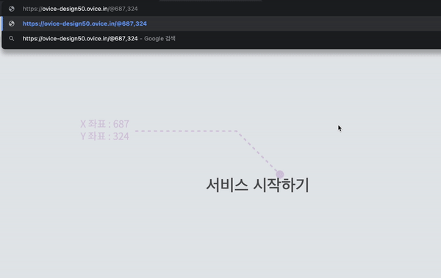Click the 서비스 시작하기 heading
This screenshot has width=441, height=278.
pos(258,185)
